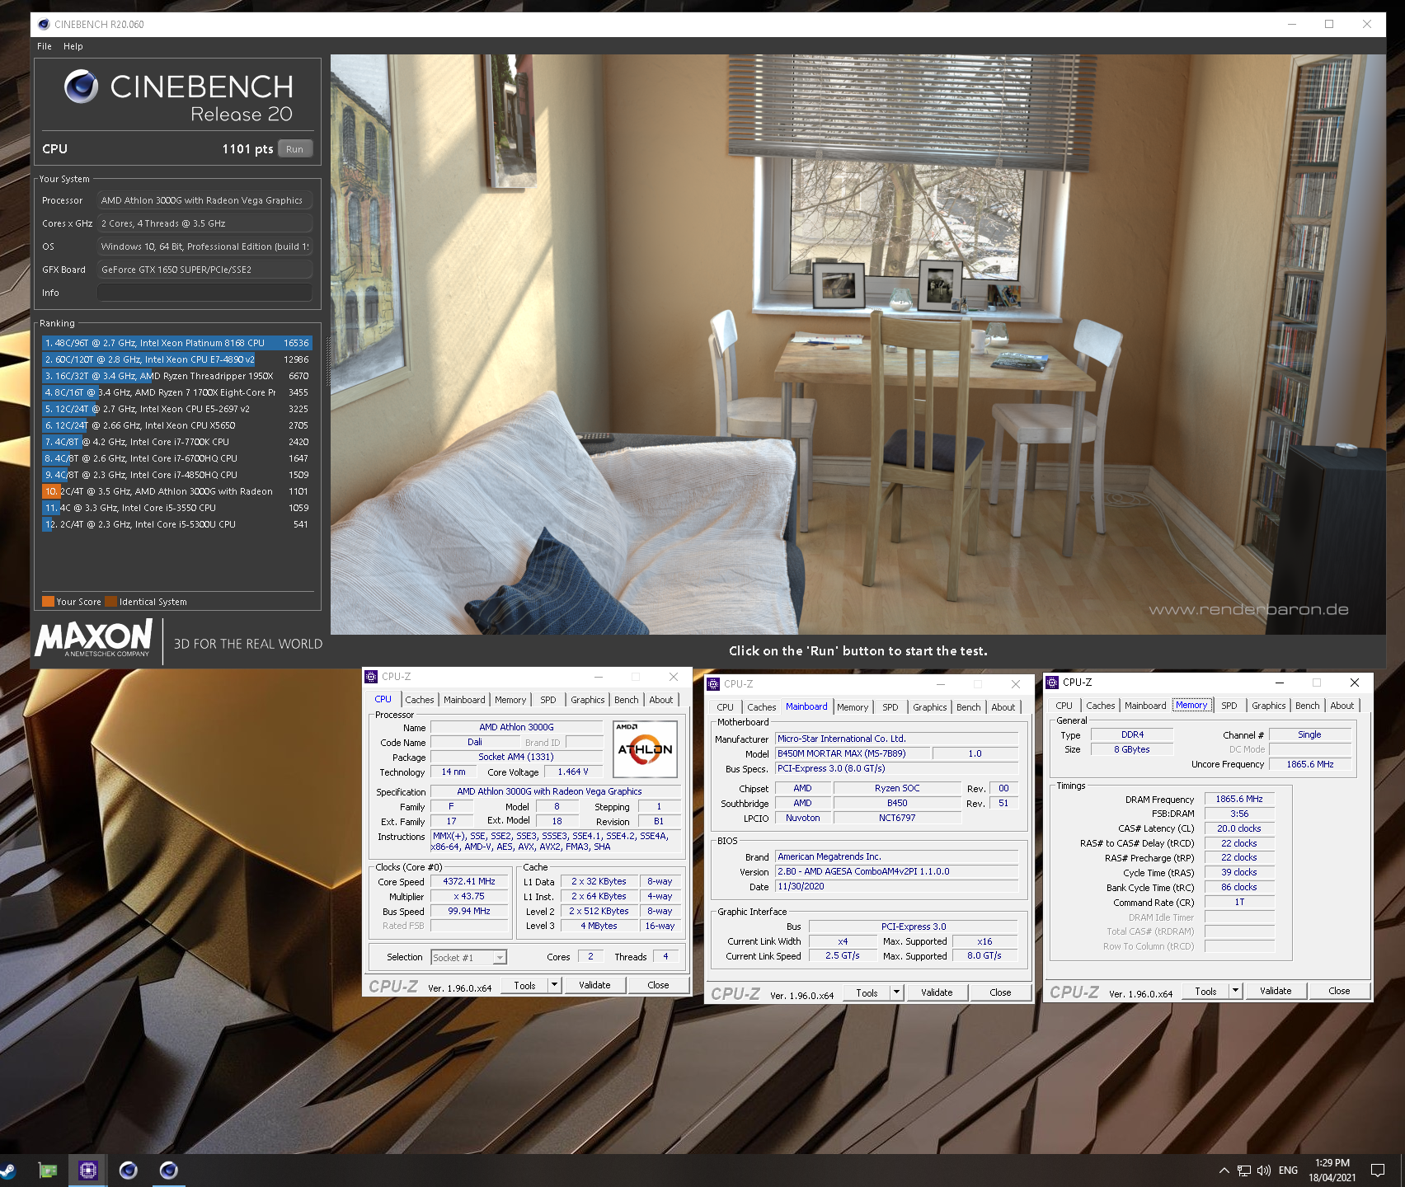This screenshot has height=1187, width=1405.
Task: Open Bench tab in Memory CPU-Z window
Action: (1308, 706)
